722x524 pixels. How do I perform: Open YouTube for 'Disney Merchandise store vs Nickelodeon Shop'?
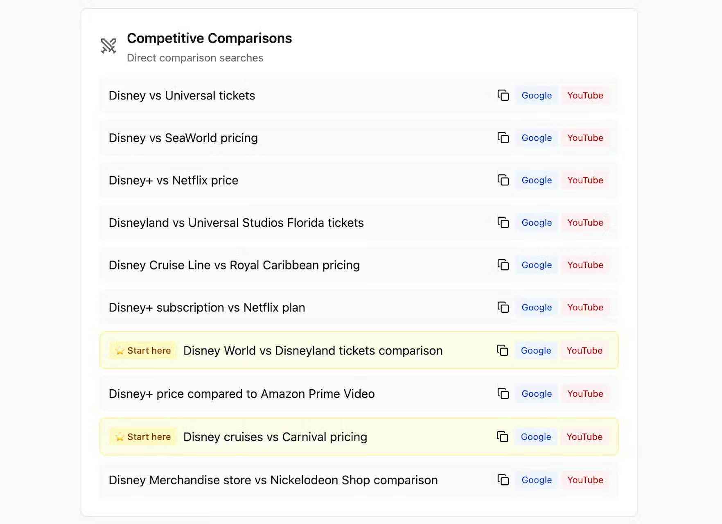point(585,480)
